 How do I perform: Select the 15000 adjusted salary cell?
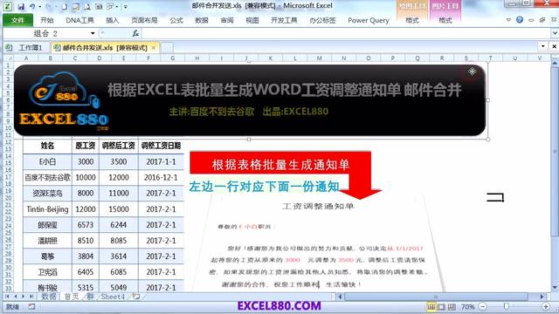119,209
